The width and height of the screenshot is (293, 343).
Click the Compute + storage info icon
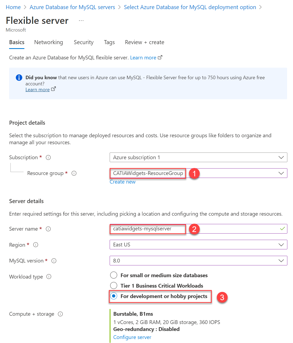pos(60,314)
